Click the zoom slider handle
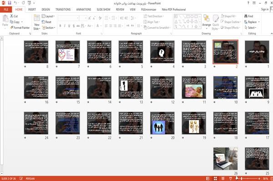Image resolution: width=273 pixels, height=181 pixels. point(242,178)
